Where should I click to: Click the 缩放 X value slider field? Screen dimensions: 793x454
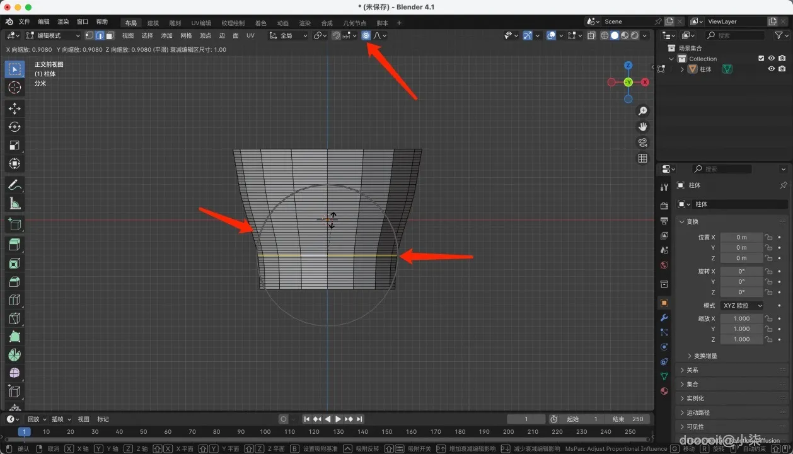(x=741, y=318)
